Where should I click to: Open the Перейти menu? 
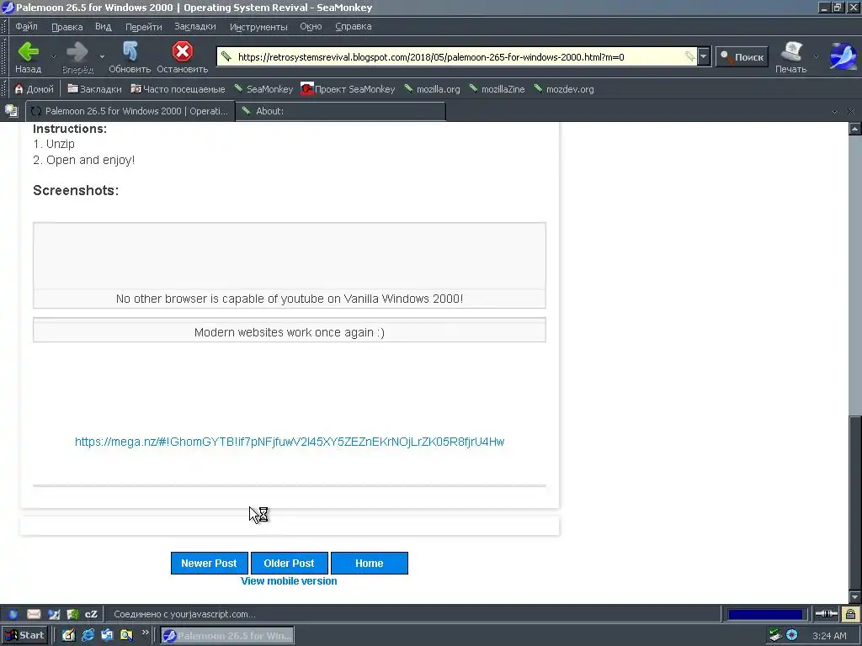pos(143,26)
